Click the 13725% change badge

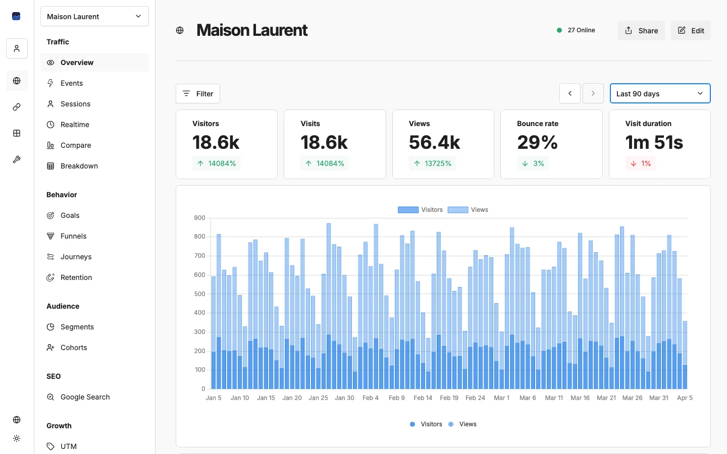(x=432, y=163)
